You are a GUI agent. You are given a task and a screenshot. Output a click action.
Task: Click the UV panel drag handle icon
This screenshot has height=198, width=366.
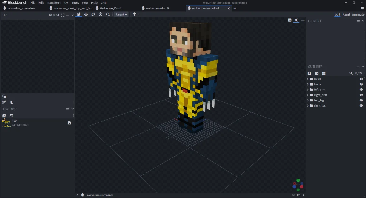pos(68,15)
